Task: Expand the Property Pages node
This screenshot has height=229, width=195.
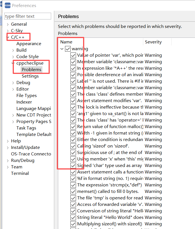Action: pos(13,122)
